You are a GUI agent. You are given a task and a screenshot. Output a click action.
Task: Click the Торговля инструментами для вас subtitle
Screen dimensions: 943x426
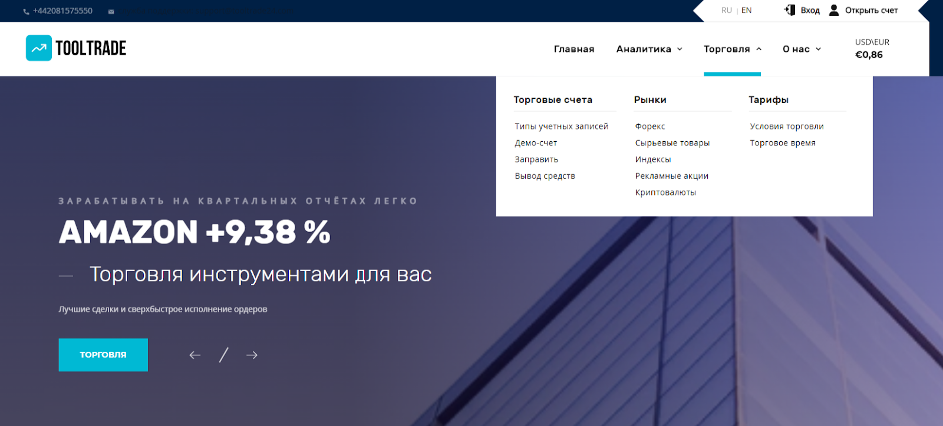[x=261, y=274]
